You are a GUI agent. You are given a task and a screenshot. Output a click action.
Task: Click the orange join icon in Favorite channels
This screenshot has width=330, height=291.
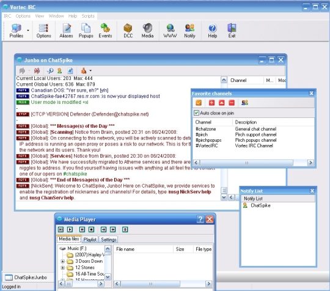pyautogui.click(x=199, y=103)
